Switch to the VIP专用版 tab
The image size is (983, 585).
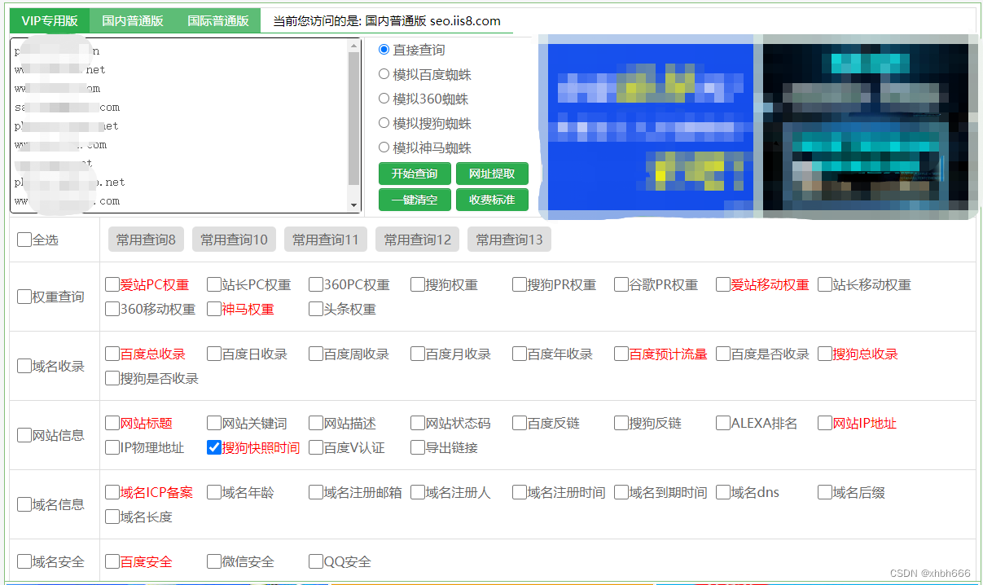[50, 21]
